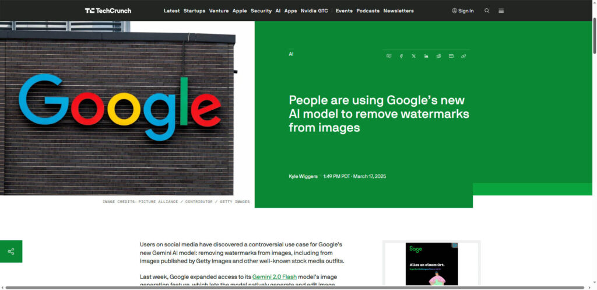The height and width of the screenshot is (290, 597).
Task: Click the date March 17, 2025
Action: pos(370,176)
